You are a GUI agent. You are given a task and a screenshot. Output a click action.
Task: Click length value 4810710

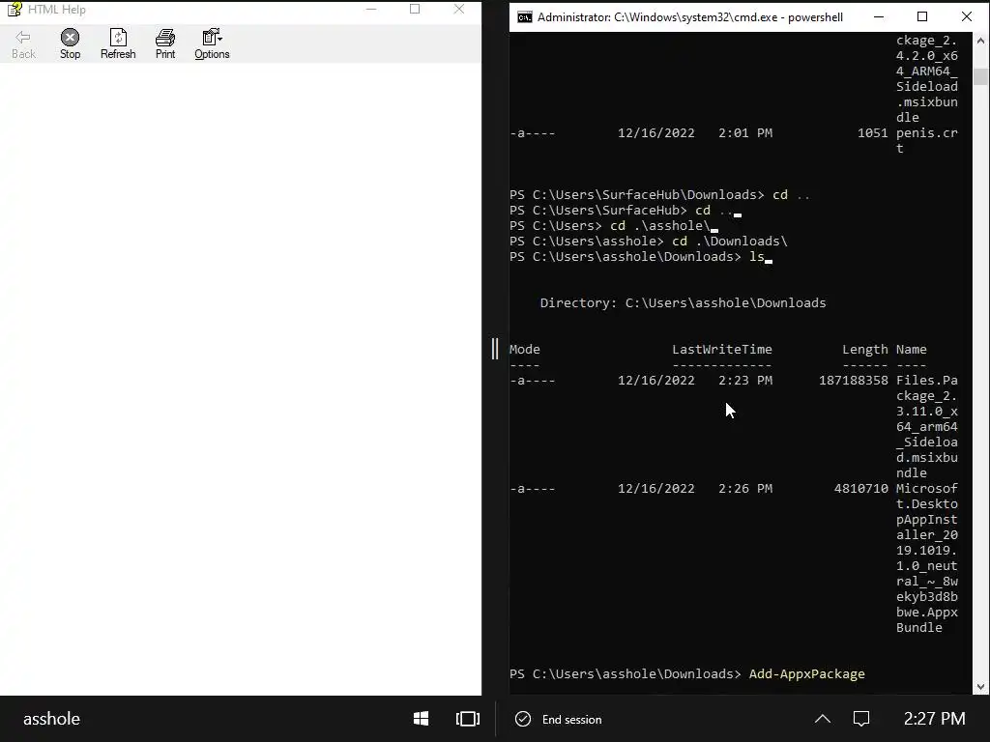[x=861, y=488]
